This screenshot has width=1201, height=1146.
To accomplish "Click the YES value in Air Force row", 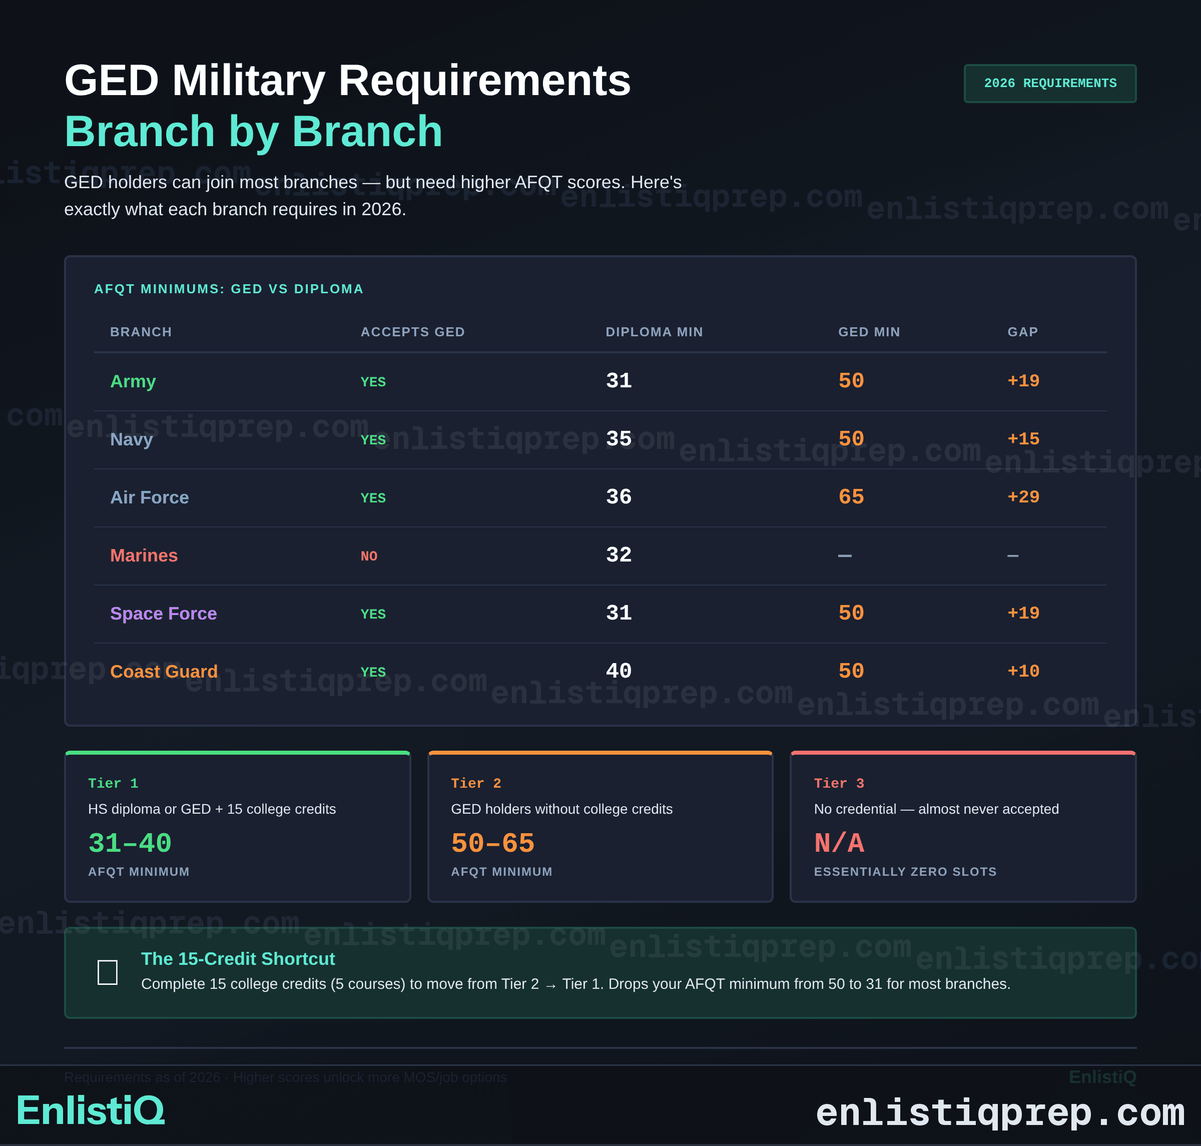I will tap(373, 498).
